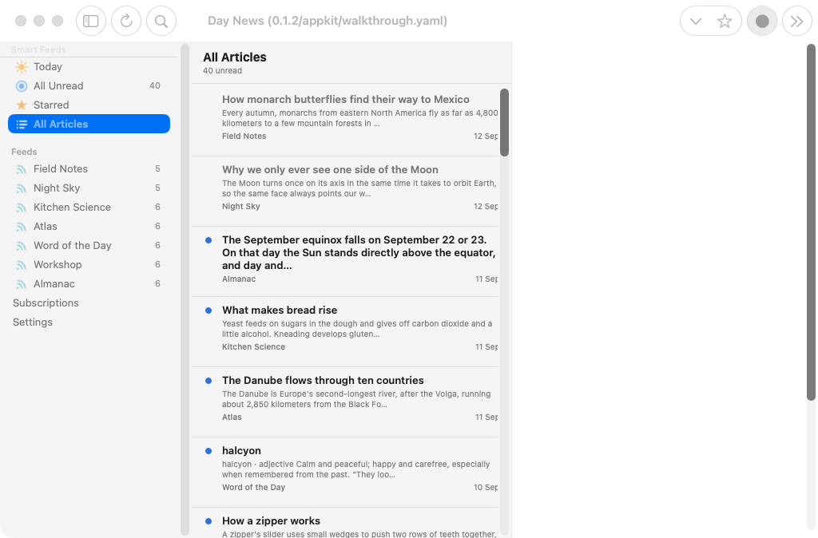Click unread dot on the halcyon article
The height and width of the screenshot is (538, 818).
pos(208,451)
